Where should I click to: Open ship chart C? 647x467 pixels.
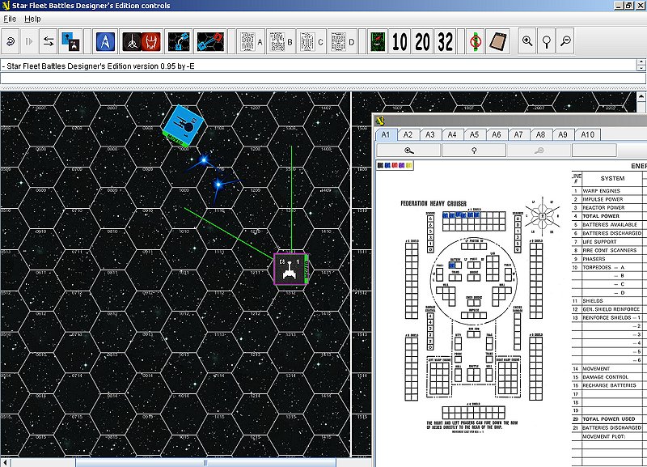(311, 41)
